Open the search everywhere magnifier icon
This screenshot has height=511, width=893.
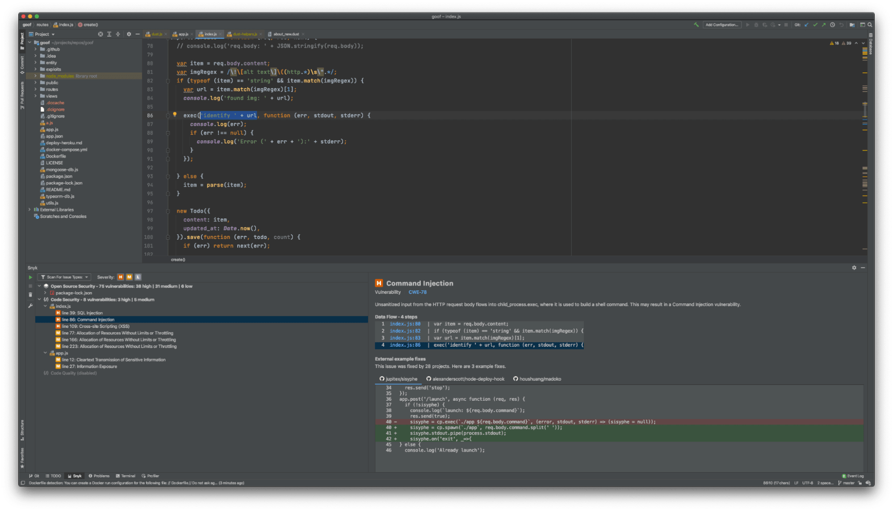click(869, 25)
